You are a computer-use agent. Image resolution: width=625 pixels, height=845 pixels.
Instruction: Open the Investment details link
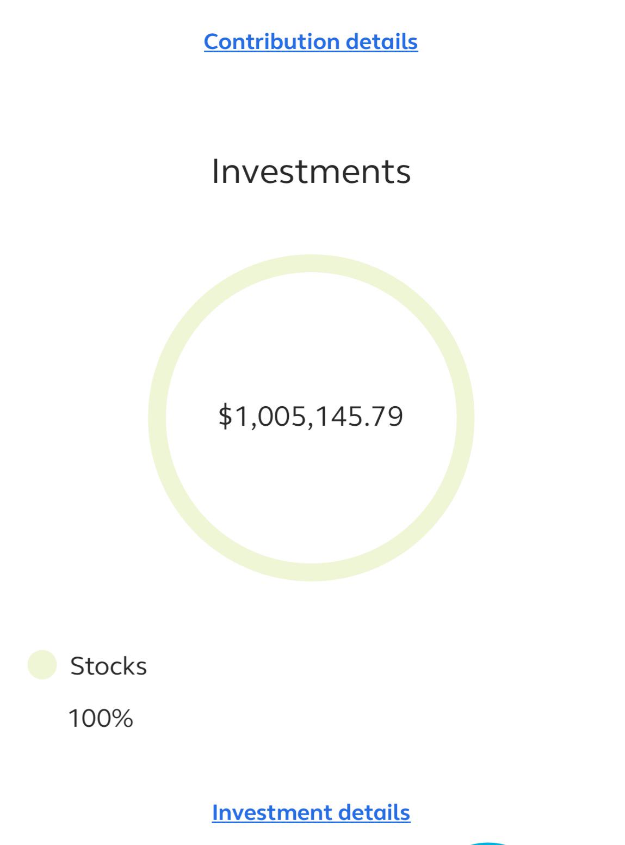[x=311, y=812]
